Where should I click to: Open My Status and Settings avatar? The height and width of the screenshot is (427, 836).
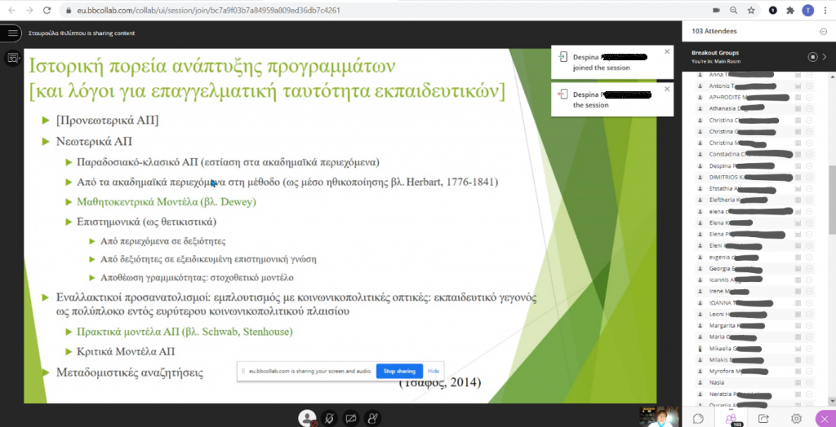click(x=308, y=418)
